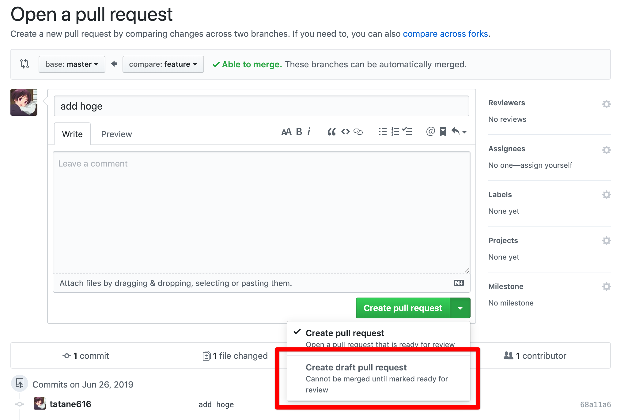Follow the compare across forks link
The image size is (628, 420).
coord(445,34)
